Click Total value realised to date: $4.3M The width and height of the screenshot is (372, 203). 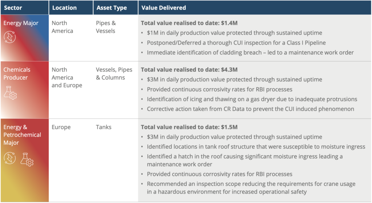(x=189, y=69)
